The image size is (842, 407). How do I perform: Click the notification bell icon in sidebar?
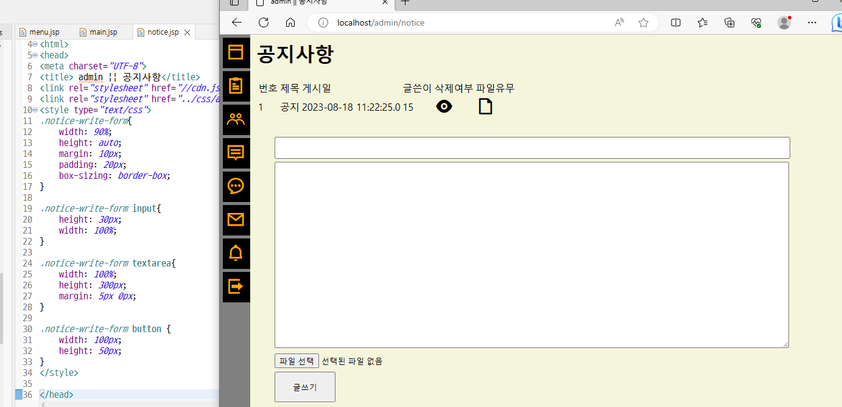pyautogui.click(x=236, y=253)
